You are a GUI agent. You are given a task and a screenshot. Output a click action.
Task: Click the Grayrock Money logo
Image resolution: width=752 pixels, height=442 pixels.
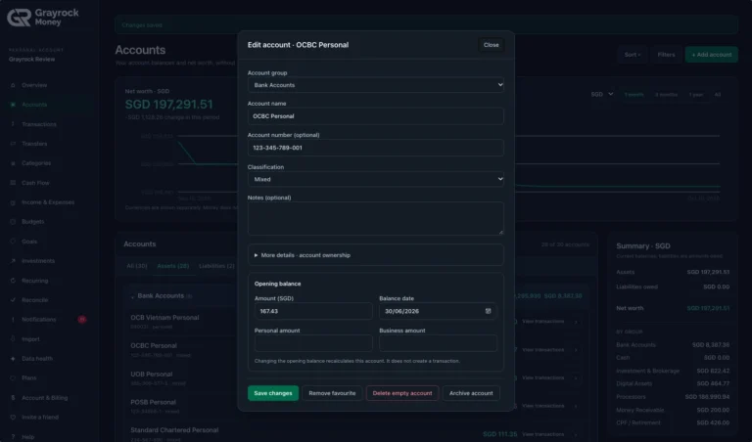pos(43,18)
